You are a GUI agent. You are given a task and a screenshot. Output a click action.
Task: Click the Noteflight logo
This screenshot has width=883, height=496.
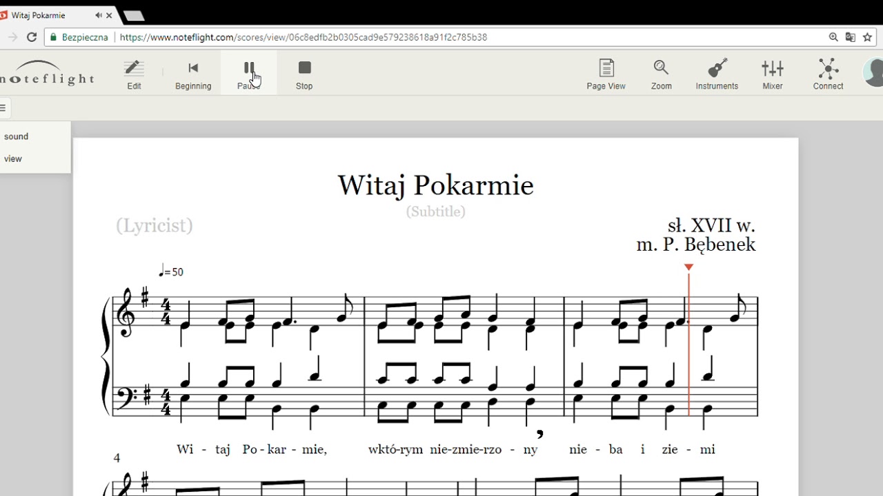click(x=46, y=73)
